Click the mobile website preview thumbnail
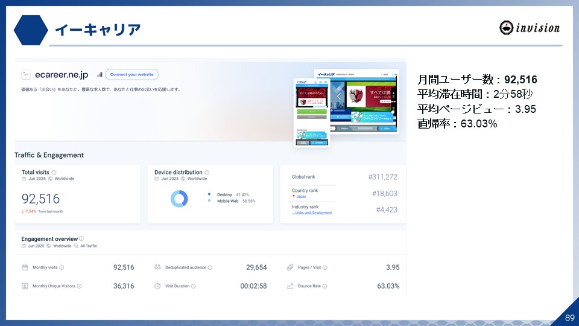This screenshot has height=326, width=579. [x=312, y=112]
